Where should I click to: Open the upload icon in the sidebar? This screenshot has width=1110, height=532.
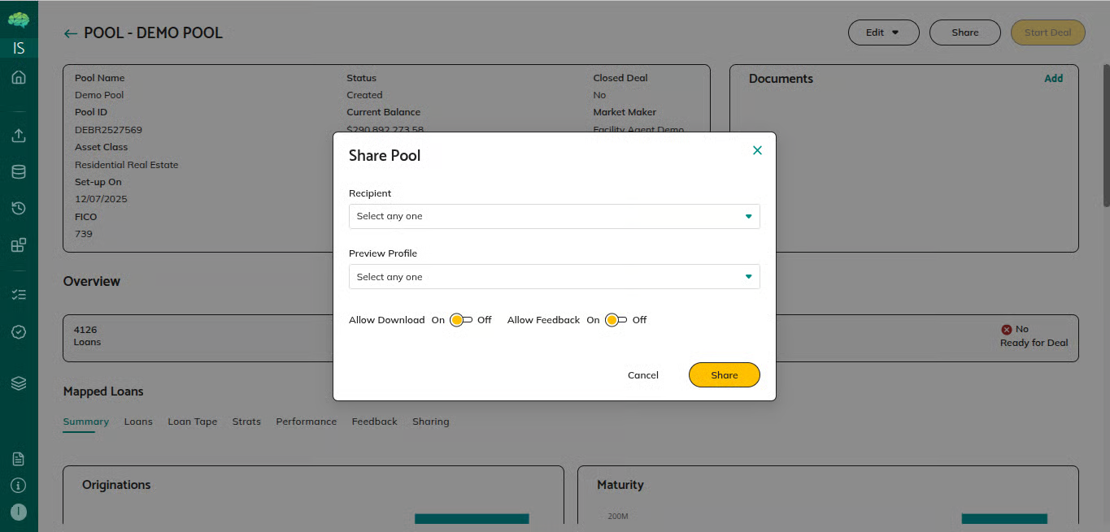19,136
